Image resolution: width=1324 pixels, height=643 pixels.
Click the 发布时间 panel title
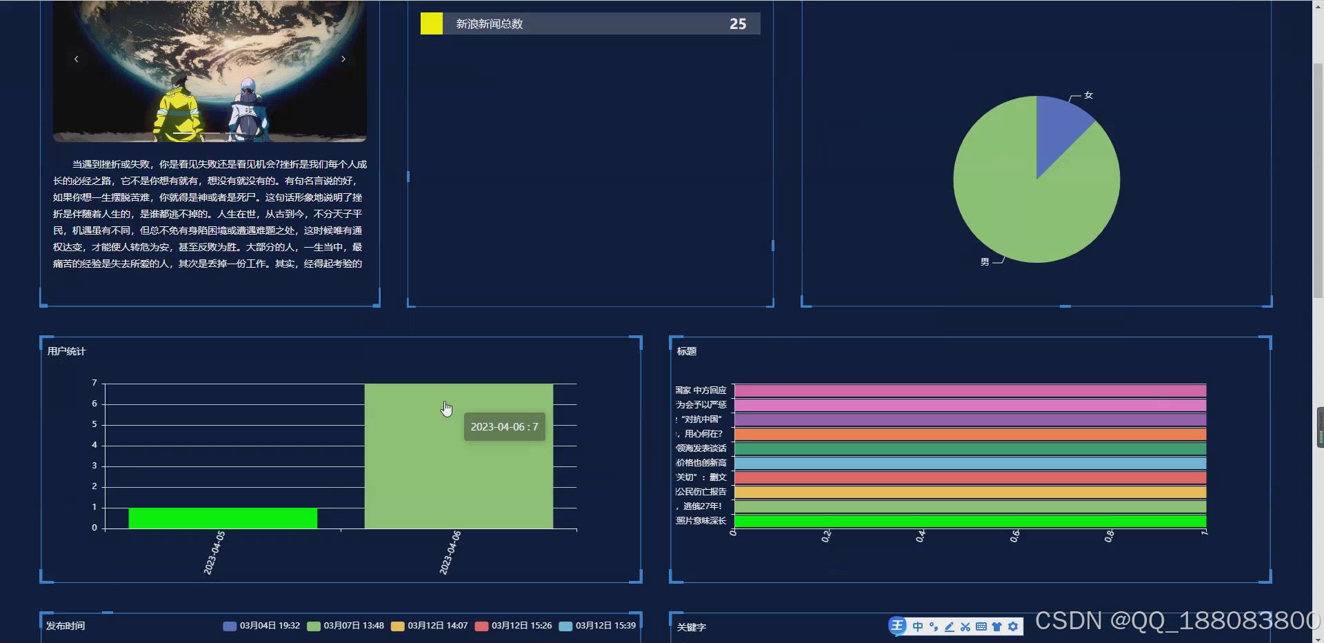coord(66,626)
